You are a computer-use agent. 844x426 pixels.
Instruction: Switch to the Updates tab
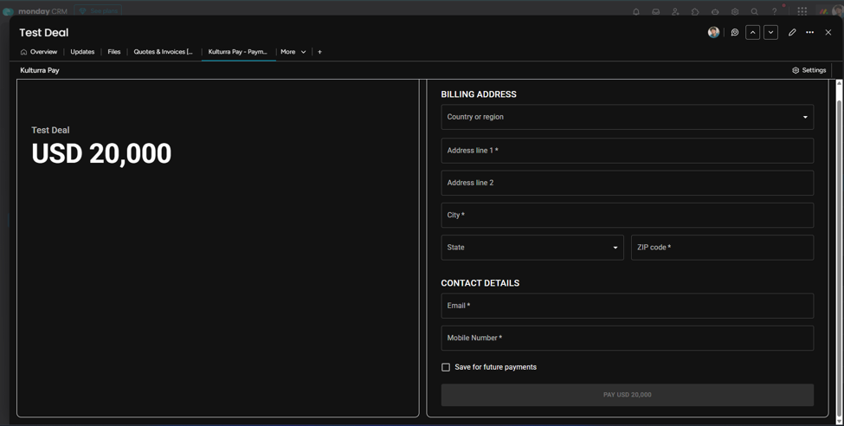[x=82, y=52]
